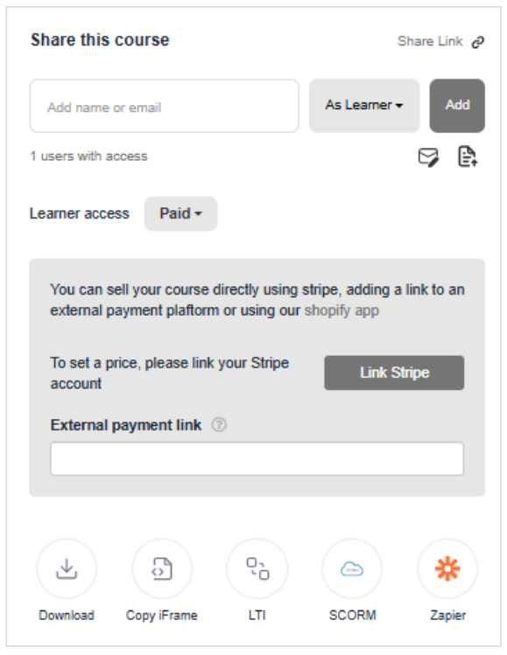
Task: Open the LTI integration icon
Action: 257,568
